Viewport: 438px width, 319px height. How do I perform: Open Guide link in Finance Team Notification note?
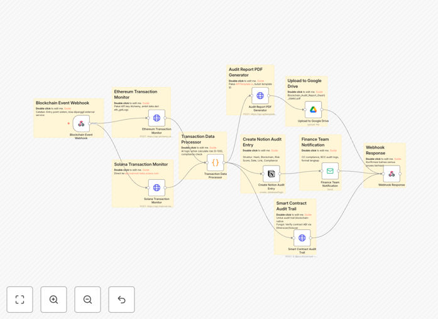coord(333,150)
